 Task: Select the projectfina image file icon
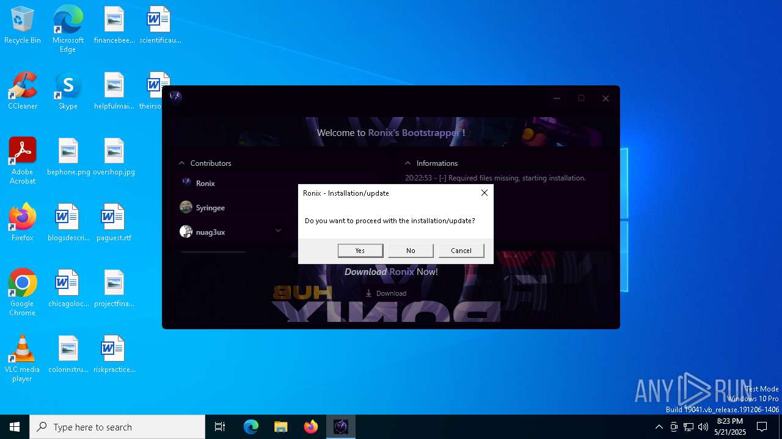pyautogui.click(x=114, y=289)
